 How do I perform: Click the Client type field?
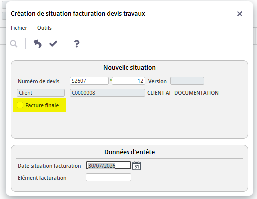[x=41, y=93]
